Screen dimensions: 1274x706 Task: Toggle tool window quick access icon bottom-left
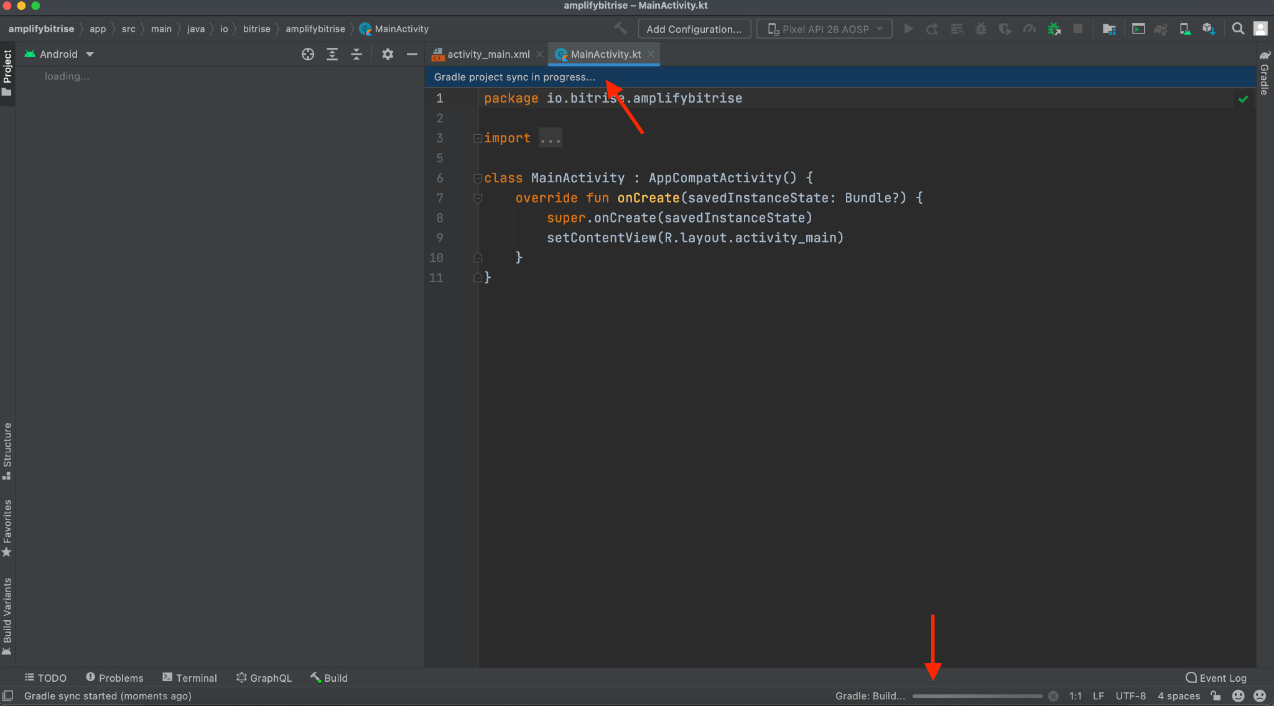pyautogui.click(x=8, y=696)
